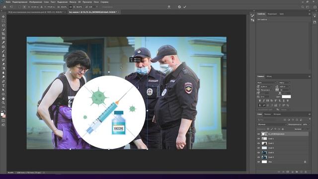Select the Gradient tool
The width and height of the screenshot is (318, 179).
[3, 69]
